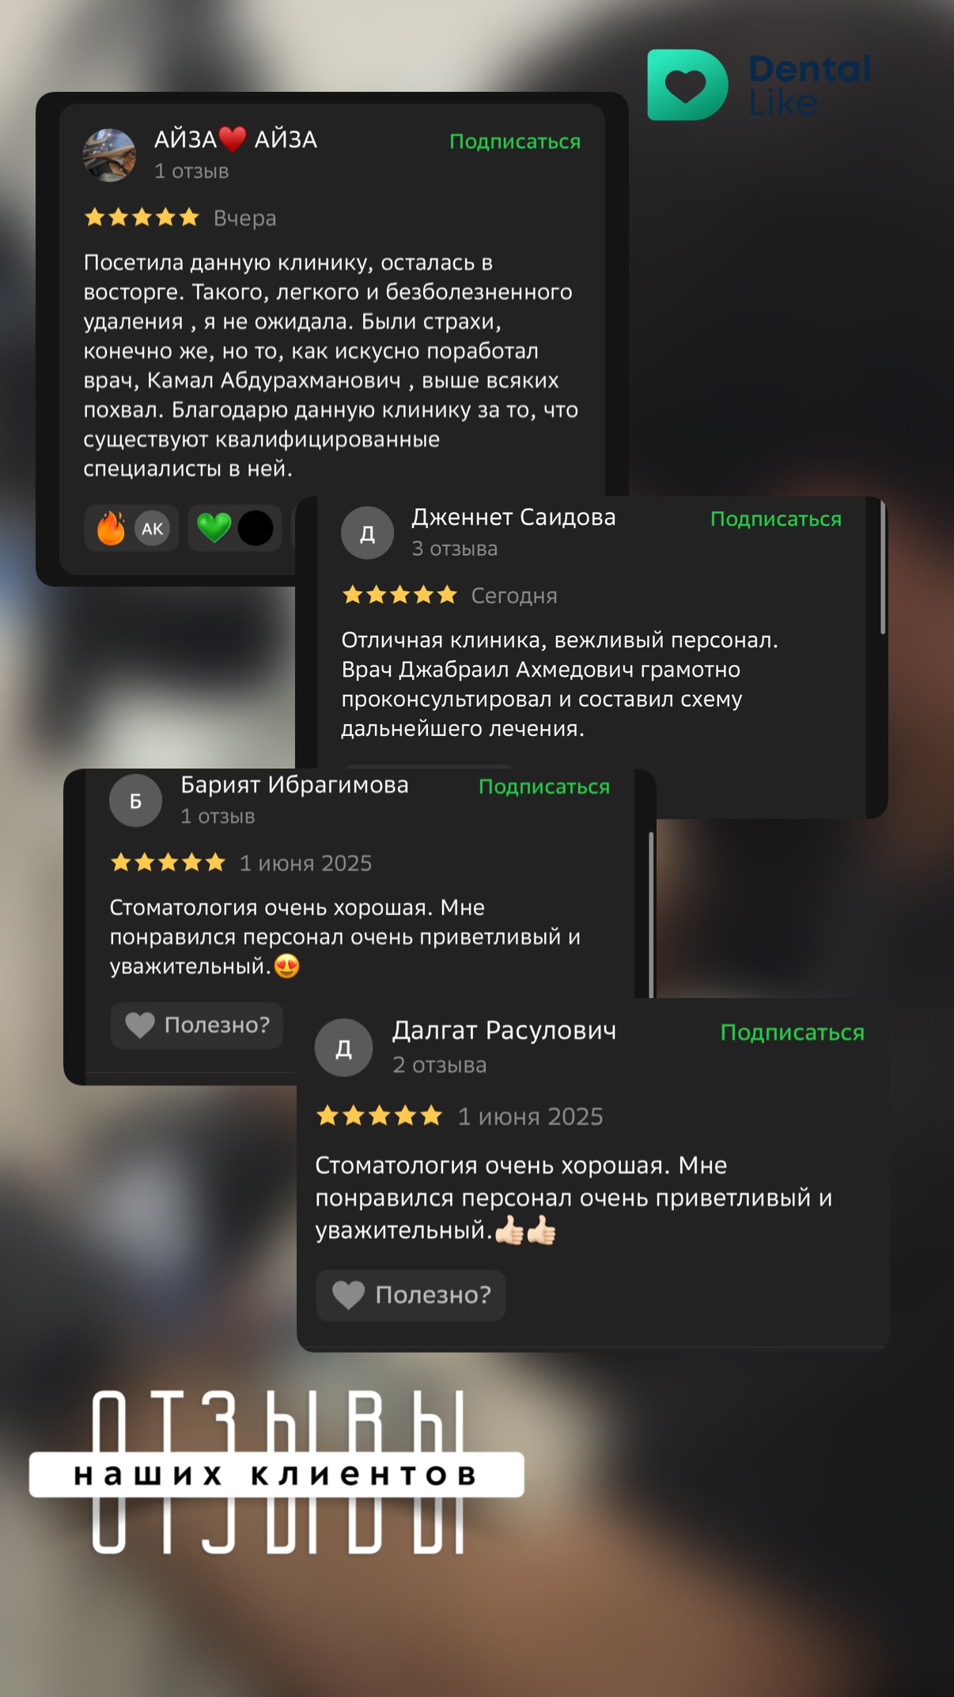Subscribe to Далгат Расулович
Image resolution: width=954 pixels, height=1697 pixels.
pos(793,1033)
